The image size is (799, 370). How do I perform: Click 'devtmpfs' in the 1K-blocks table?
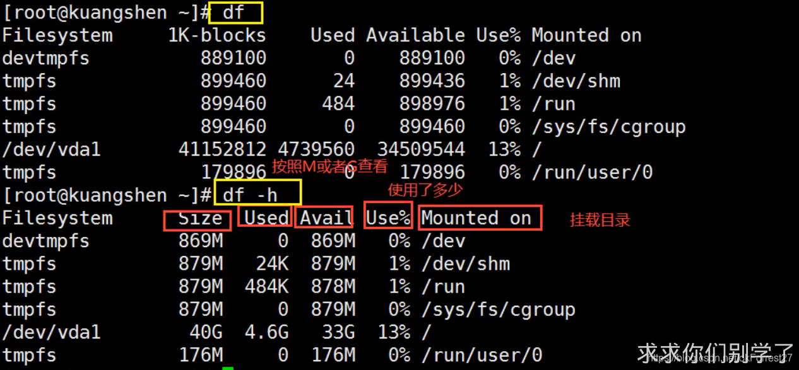pos(46,59)
